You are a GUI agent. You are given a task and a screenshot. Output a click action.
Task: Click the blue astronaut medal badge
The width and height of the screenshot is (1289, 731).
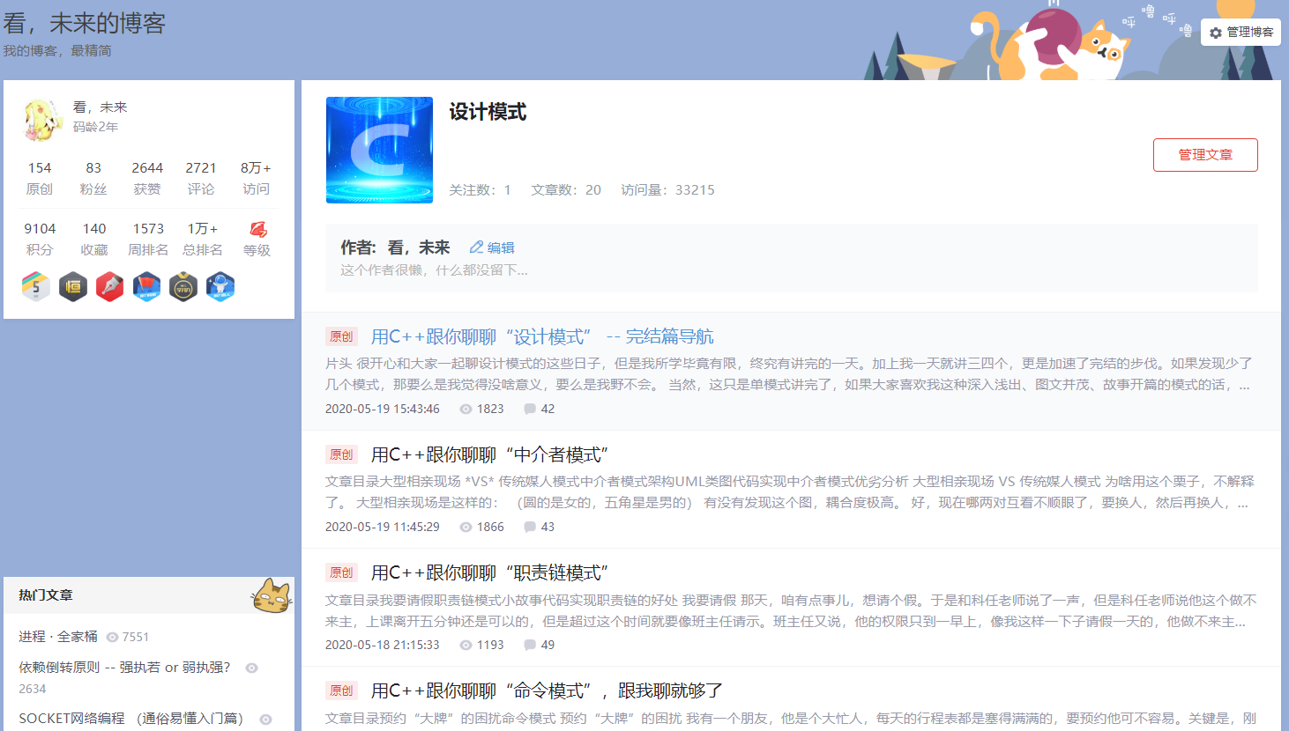[x=220, y=286]
